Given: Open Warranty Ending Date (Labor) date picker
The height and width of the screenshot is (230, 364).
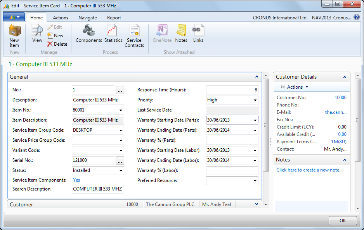Looking at the screenshot, I should coord(255,161).
